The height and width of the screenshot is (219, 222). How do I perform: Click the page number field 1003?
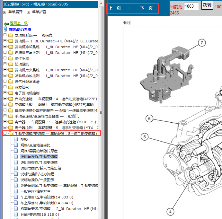coord(191,6)
